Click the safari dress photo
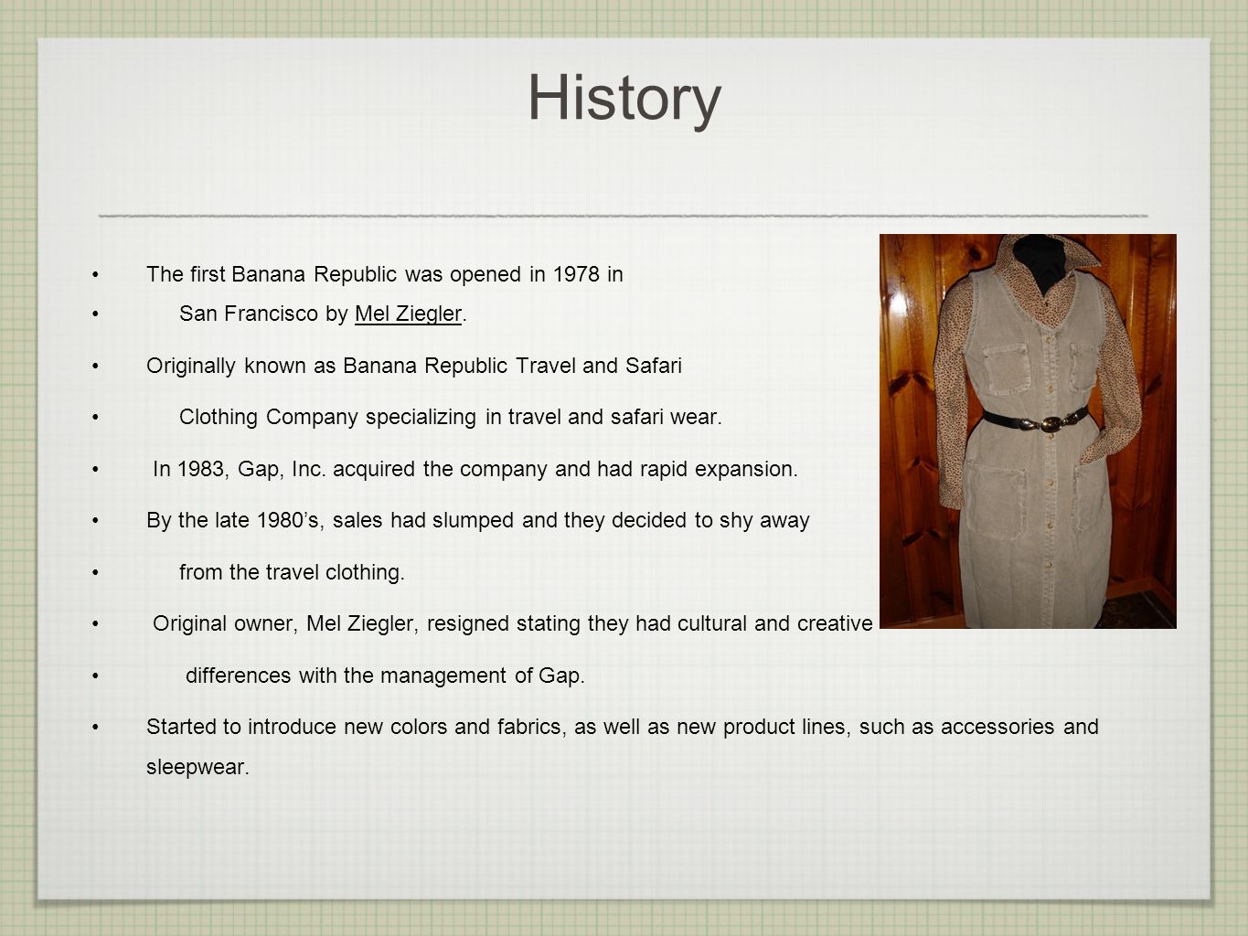Image resolution: width=1248 pixels, height=936 pixels. [x=1028, y=431]
